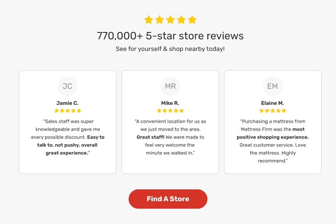This screenshot has height=224, width=336.
Task: Click the large five-star rating at top
Action: pos(170,20)
